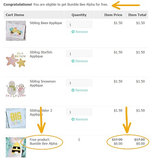Open BIG sister applique thumbnail
Screen dimensions: 151x159
tap(16, 118)
